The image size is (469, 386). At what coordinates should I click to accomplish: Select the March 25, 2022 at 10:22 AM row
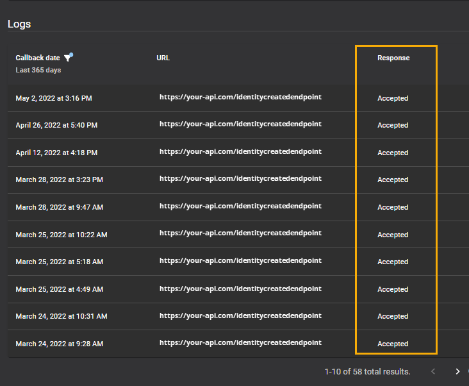[x=62, y=235]
